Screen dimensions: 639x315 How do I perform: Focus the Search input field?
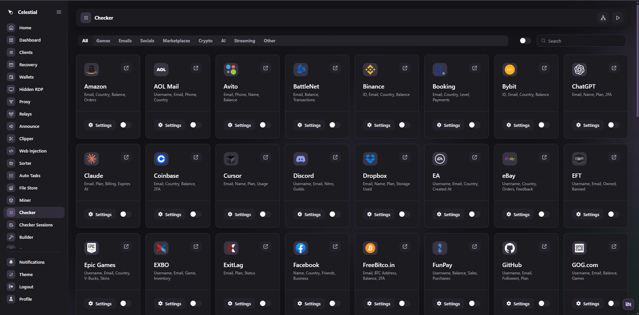(x=581, y=41)
